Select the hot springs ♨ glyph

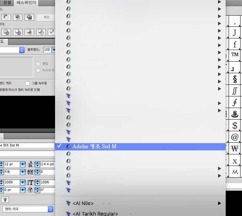(235, 114)
